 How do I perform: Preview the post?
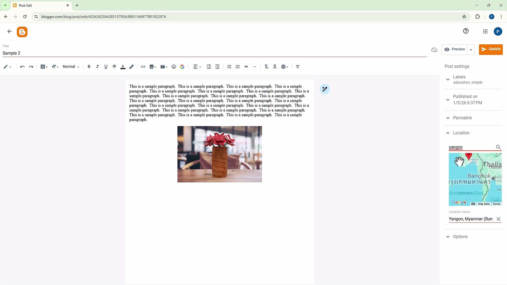(454, 49)
